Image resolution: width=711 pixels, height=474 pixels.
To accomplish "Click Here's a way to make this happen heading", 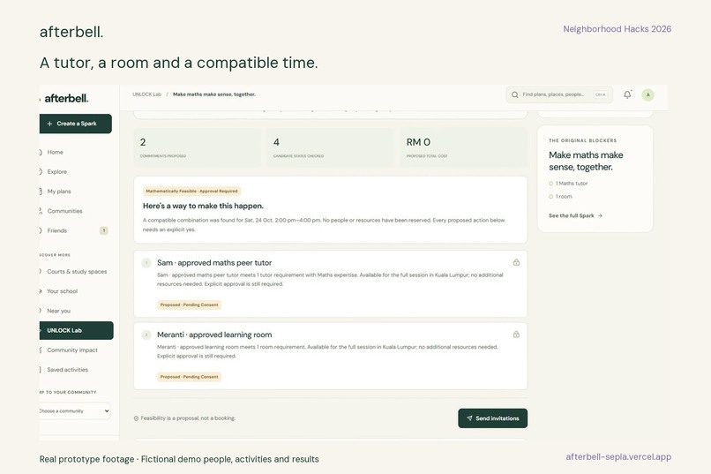I will point(203,206).
